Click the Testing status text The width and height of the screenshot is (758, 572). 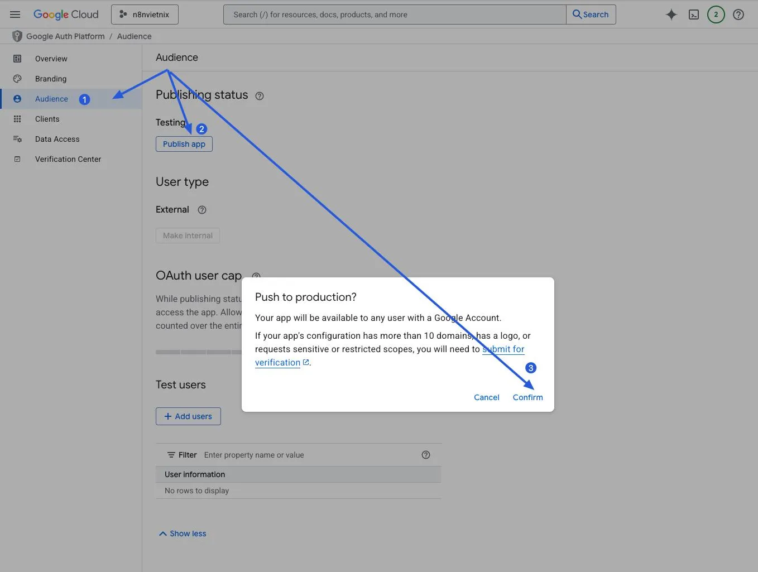[x=170, y=122]
